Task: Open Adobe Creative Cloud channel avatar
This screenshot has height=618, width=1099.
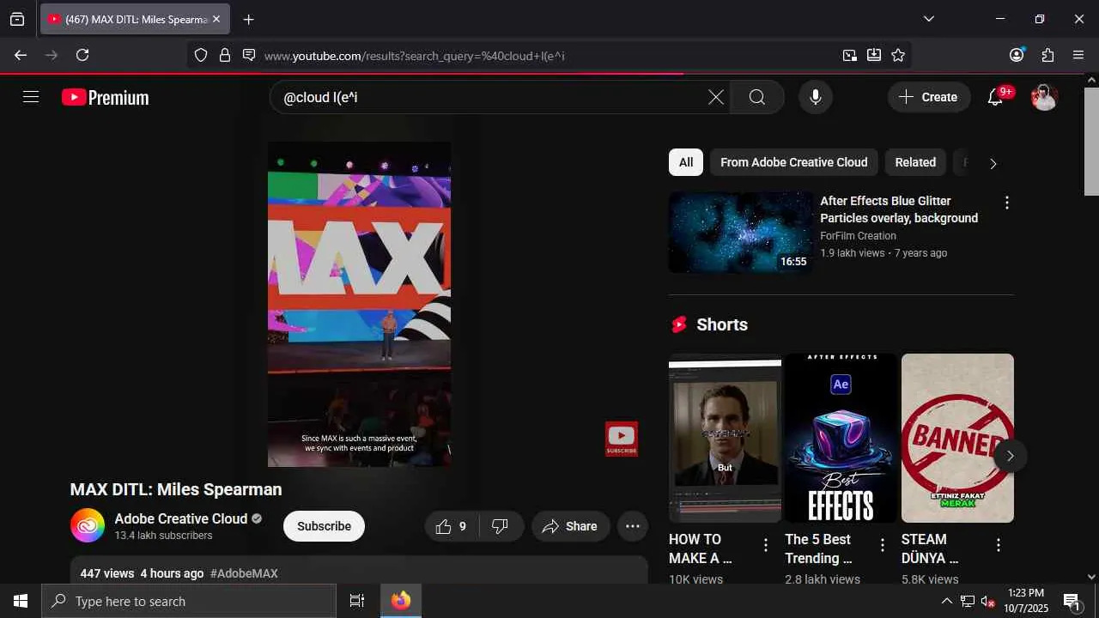Action: click(x=88, y=526)
